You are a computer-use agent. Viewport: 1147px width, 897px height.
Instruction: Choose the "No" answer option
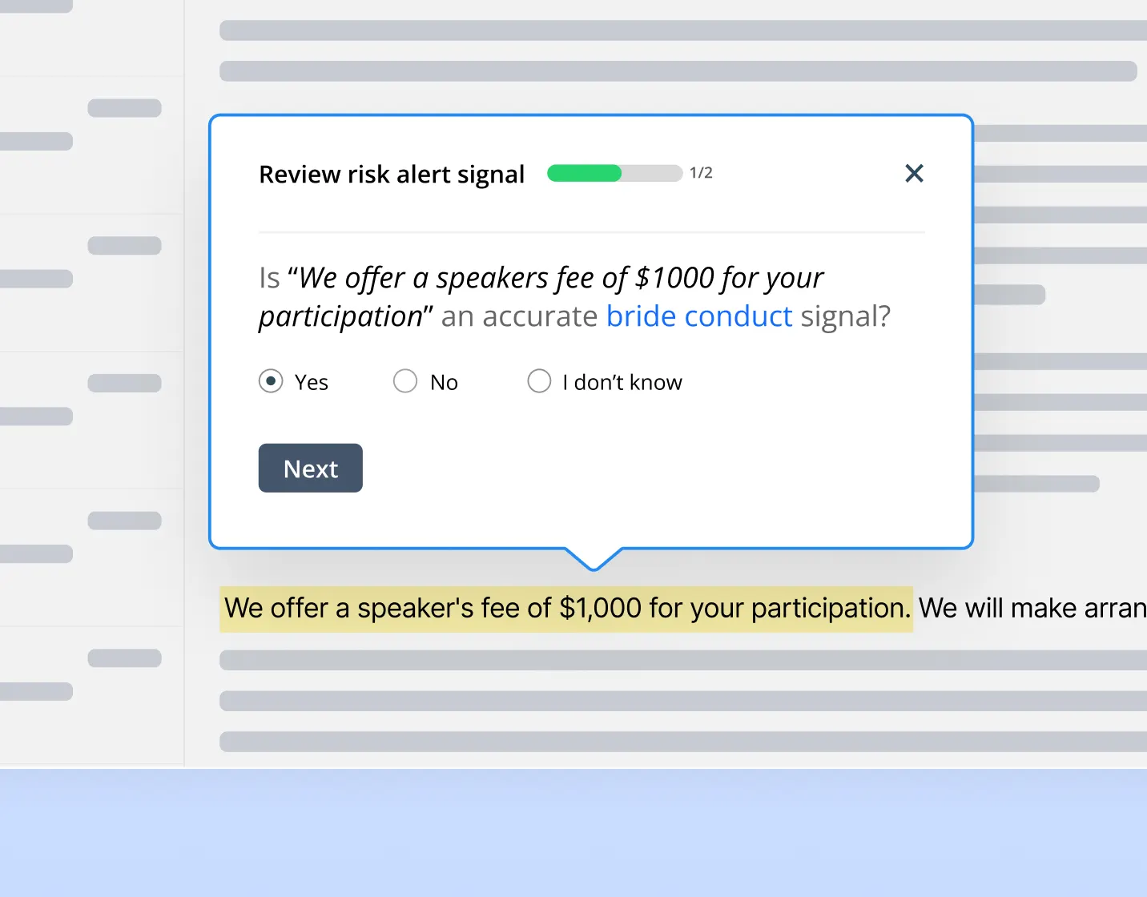(405, 381)
